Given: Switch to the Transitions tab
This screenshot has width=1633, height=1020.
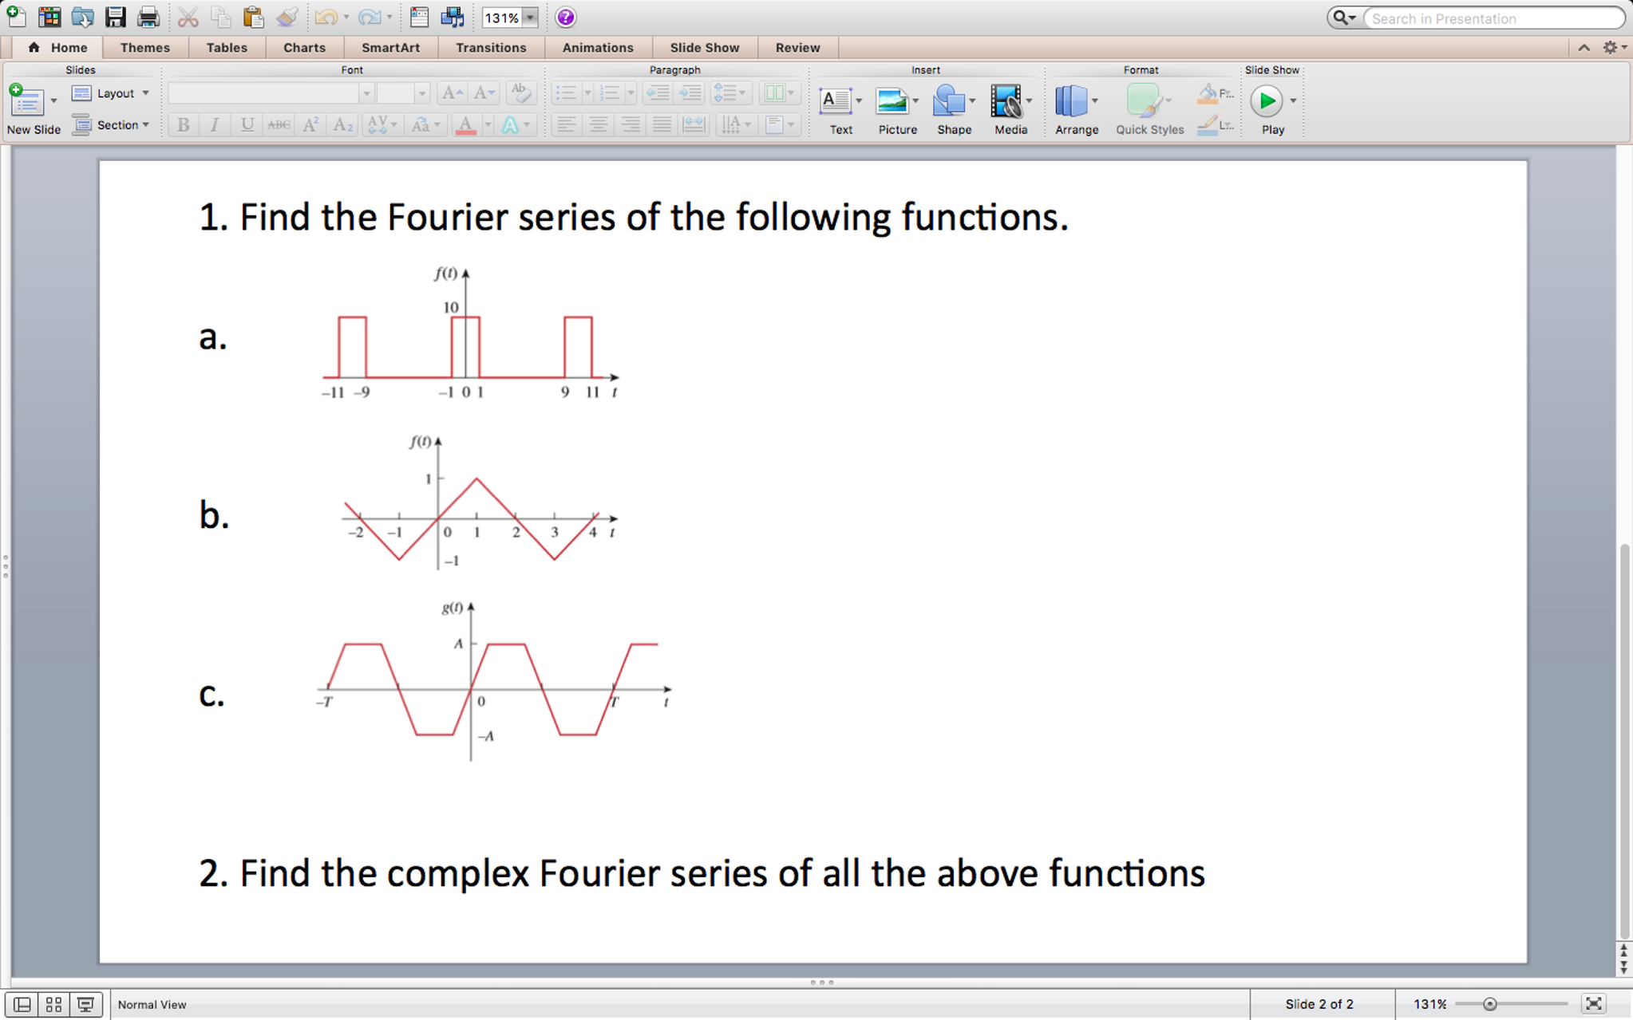Looking at the screenshot, I should (491, 48).
